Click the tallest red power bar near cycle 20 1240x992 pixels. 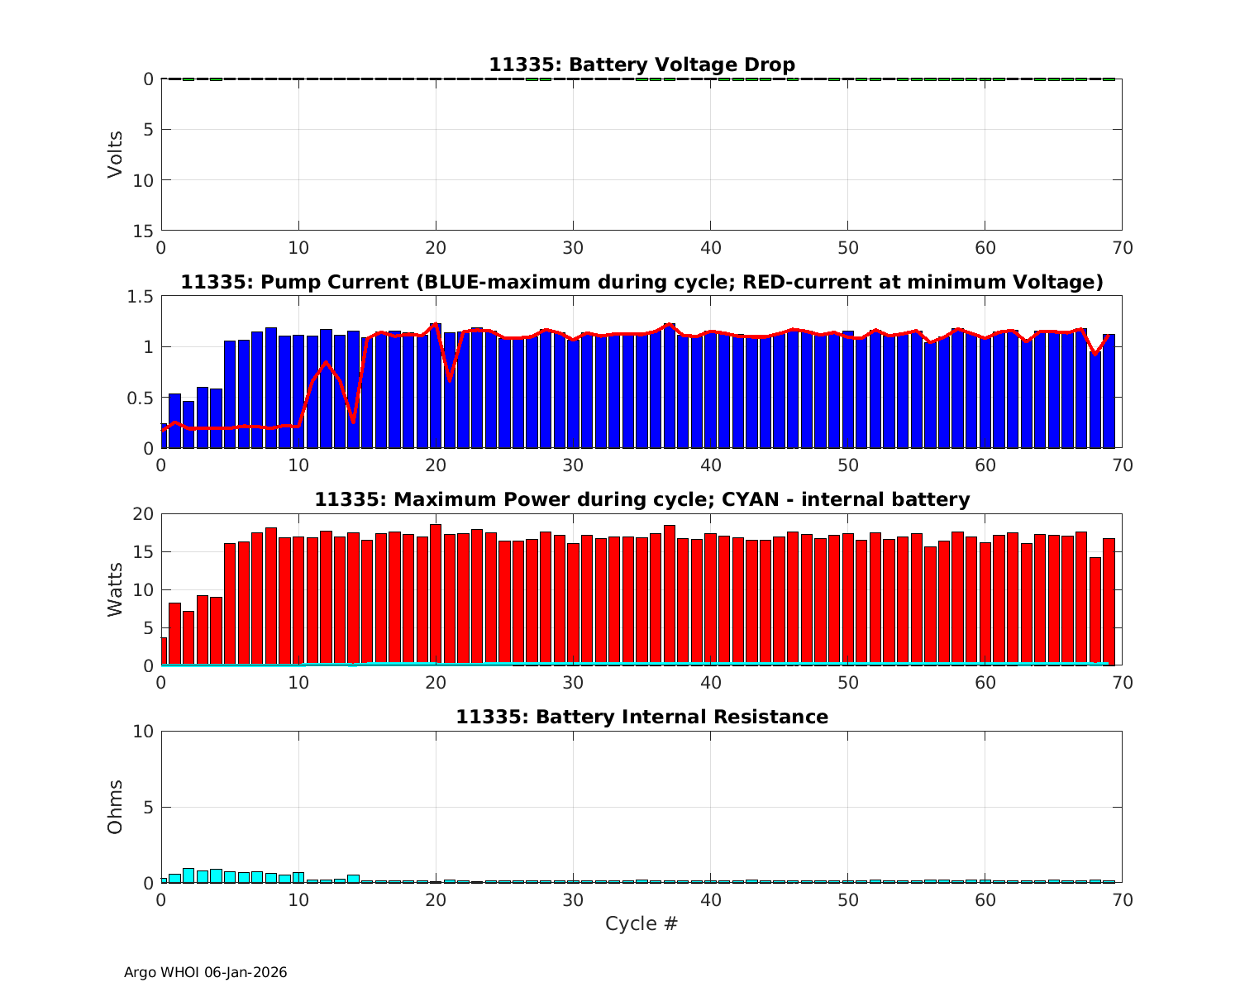pyautogui.click(x=436, y=595)
